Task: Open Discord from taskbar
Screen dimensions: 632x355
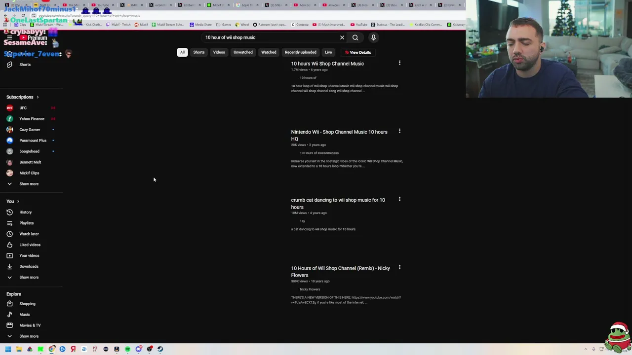Action: tap(139, 349)
